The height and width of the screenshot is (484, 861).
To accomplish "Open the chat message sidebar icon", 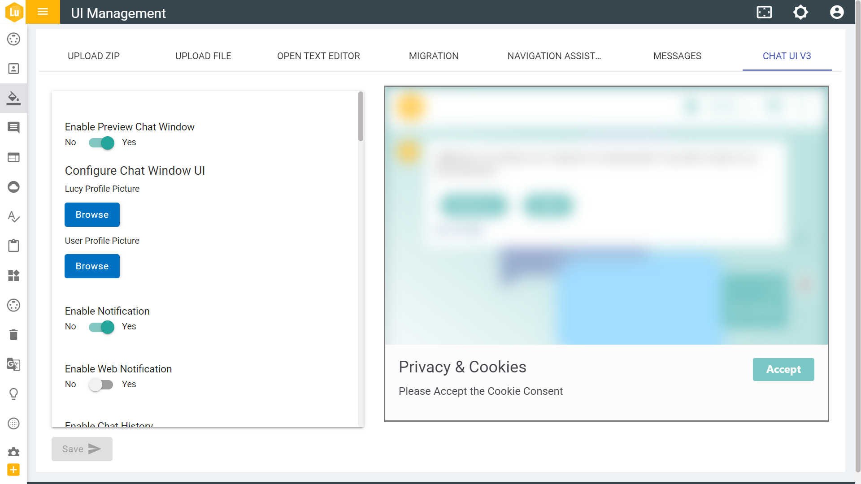I will click(13, 128).
